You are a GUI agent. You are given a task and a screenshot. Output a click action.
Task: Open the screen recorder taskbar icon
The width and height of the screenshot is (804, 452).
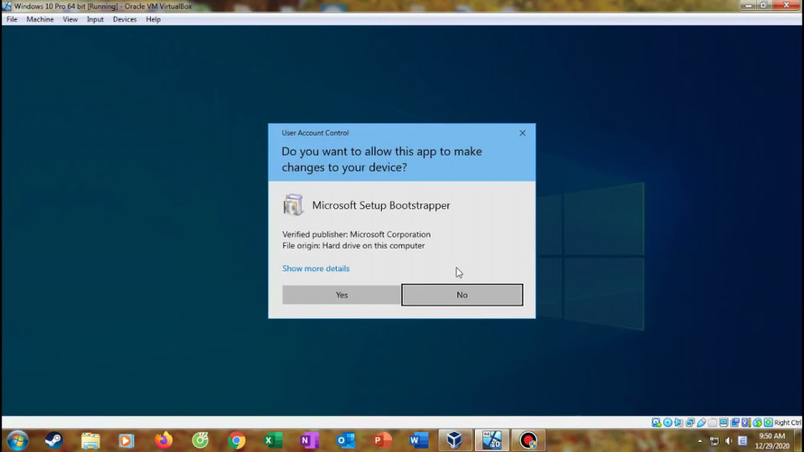point(528,440)
